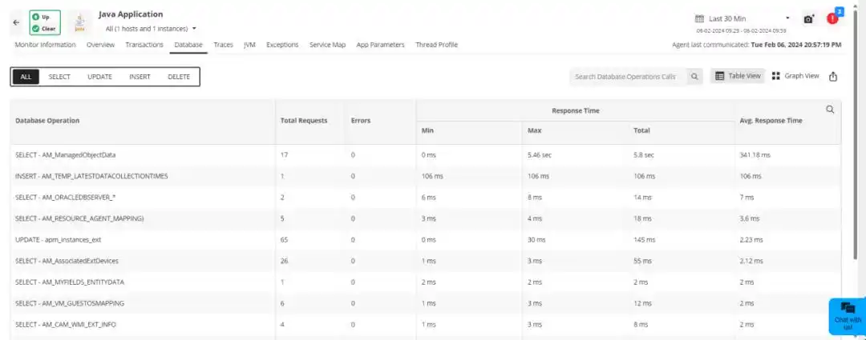Click the 5.46 sec max value

(540, 155)
